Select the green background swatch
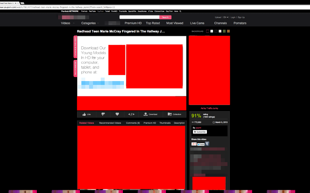The image size is (310, 193). tap(224, 31)
